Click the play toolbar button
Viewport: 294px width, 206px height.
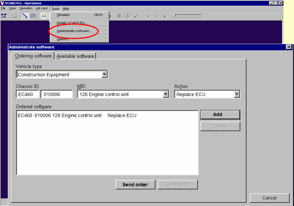pos(147,16)
